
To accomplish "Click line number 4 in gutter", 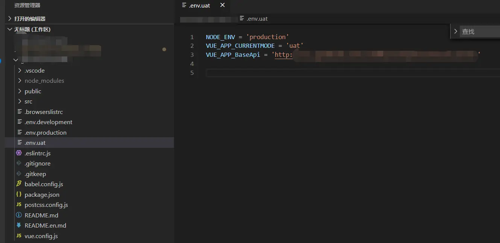I will click(192, 64).
